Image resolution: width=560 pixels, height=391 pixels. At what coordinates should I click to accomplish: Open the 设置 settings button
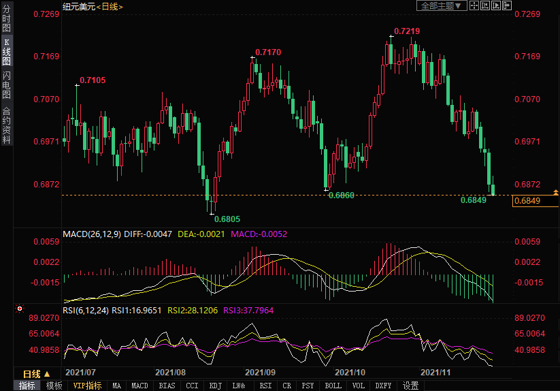[410, 386]
